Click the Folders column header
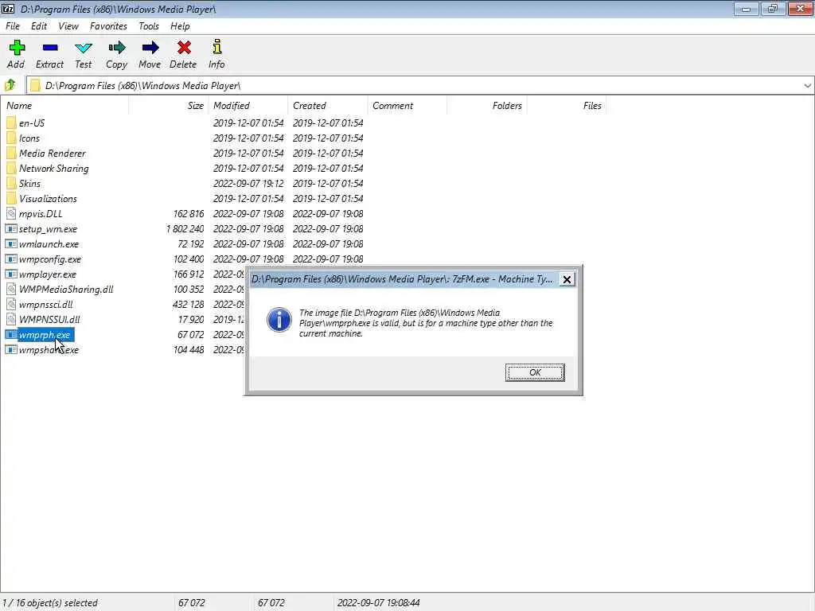The height and width of the screenshot is (611, 815). (486, 106)
